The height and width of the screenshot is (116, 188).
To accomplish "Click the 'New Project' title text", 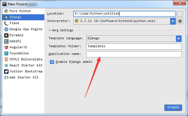I will (x=18, y=4).
